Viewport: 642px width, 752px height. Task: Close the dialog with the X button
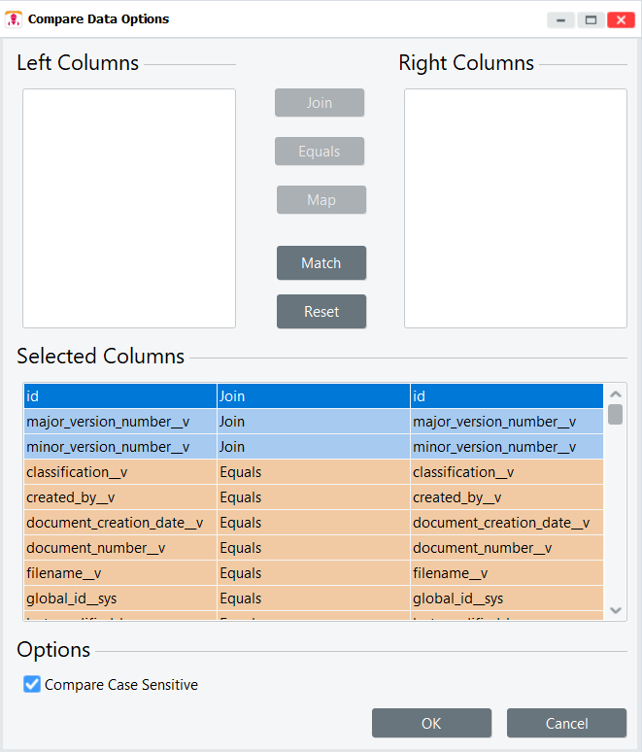619,19
